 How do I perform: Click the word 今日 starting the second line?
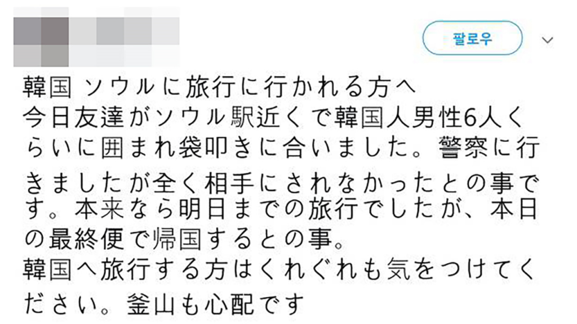tap(50, 119)
